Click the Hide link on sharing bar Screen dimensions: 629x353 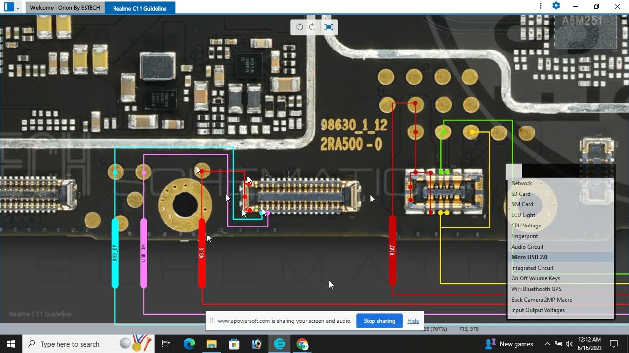point(413,321)
